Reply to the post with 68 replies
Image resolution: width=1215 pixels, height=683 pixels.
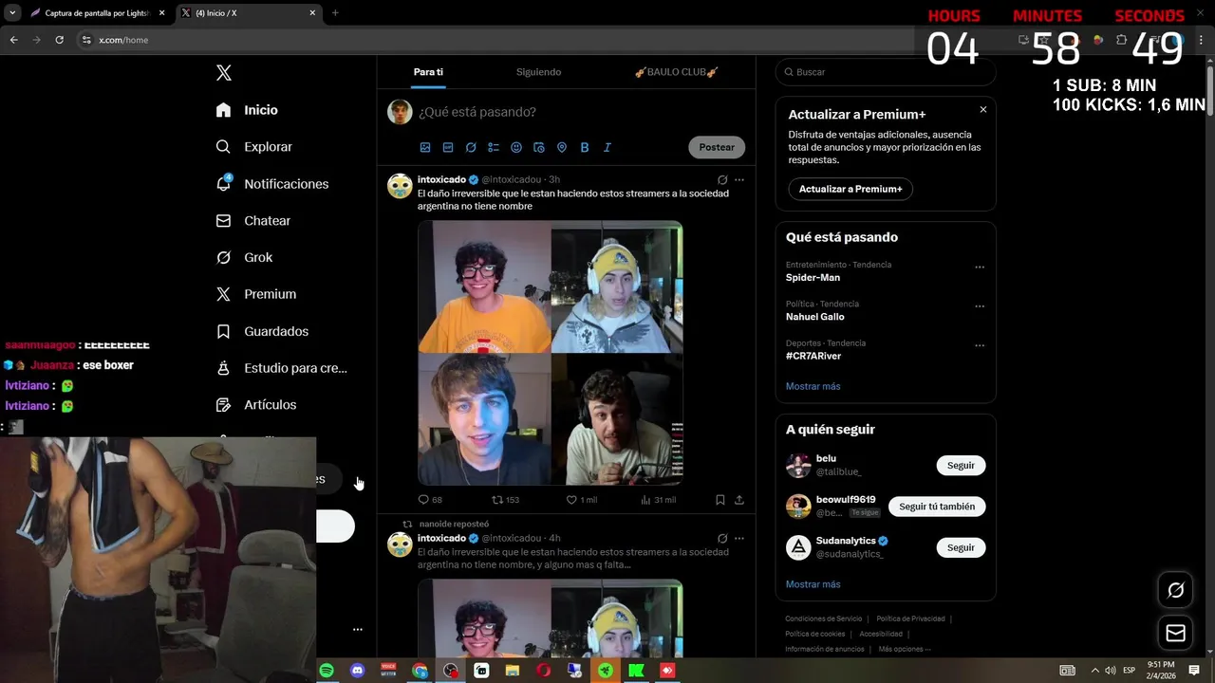(430, 500)
